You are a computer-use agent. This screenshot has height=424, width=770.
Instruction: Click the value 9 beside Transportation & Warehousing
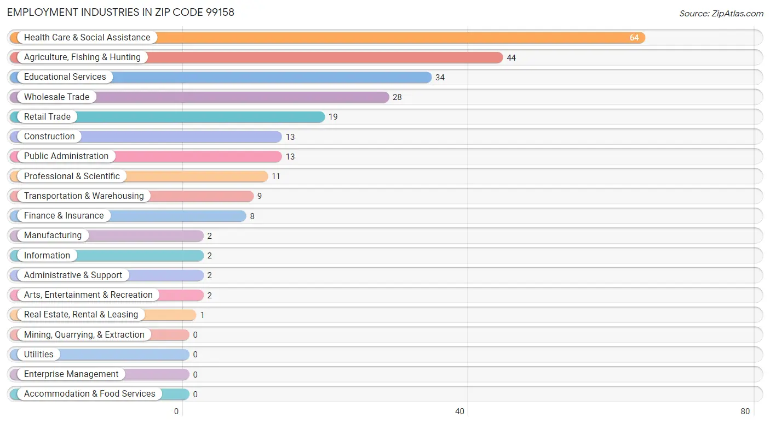point(260,197)
